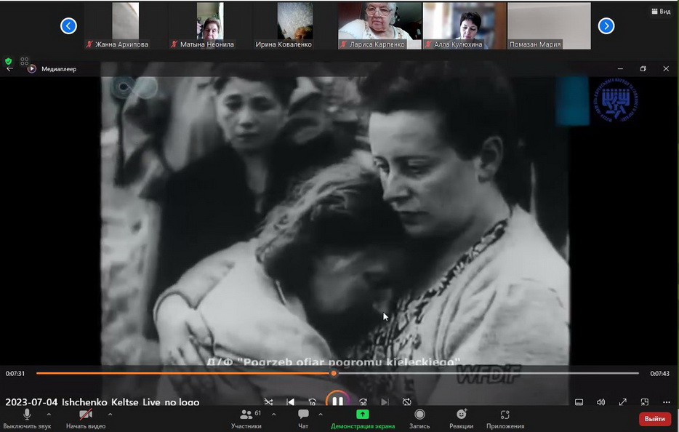
Task: Restore down the Медиаплеер window
Action: coord(643,69)
